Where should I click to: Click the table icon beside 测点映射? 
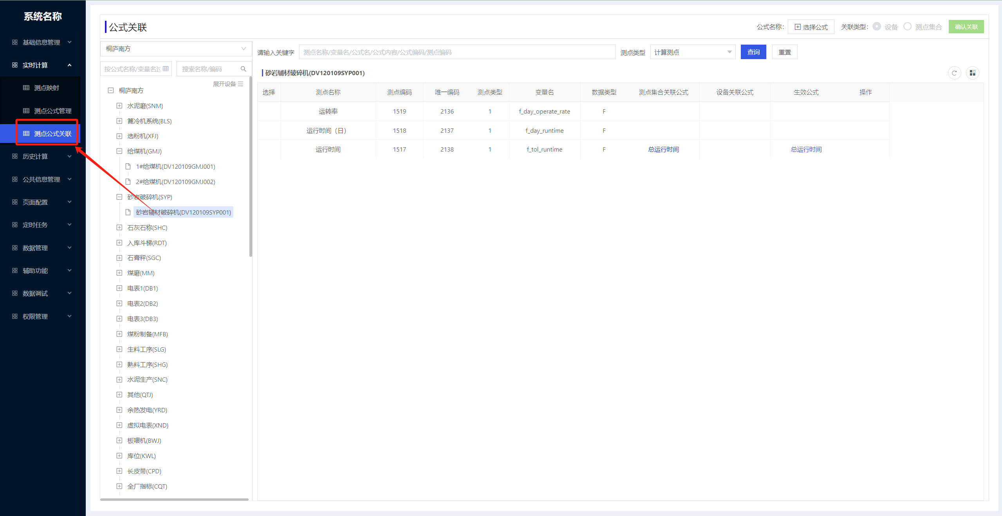[x=26, y=88]
